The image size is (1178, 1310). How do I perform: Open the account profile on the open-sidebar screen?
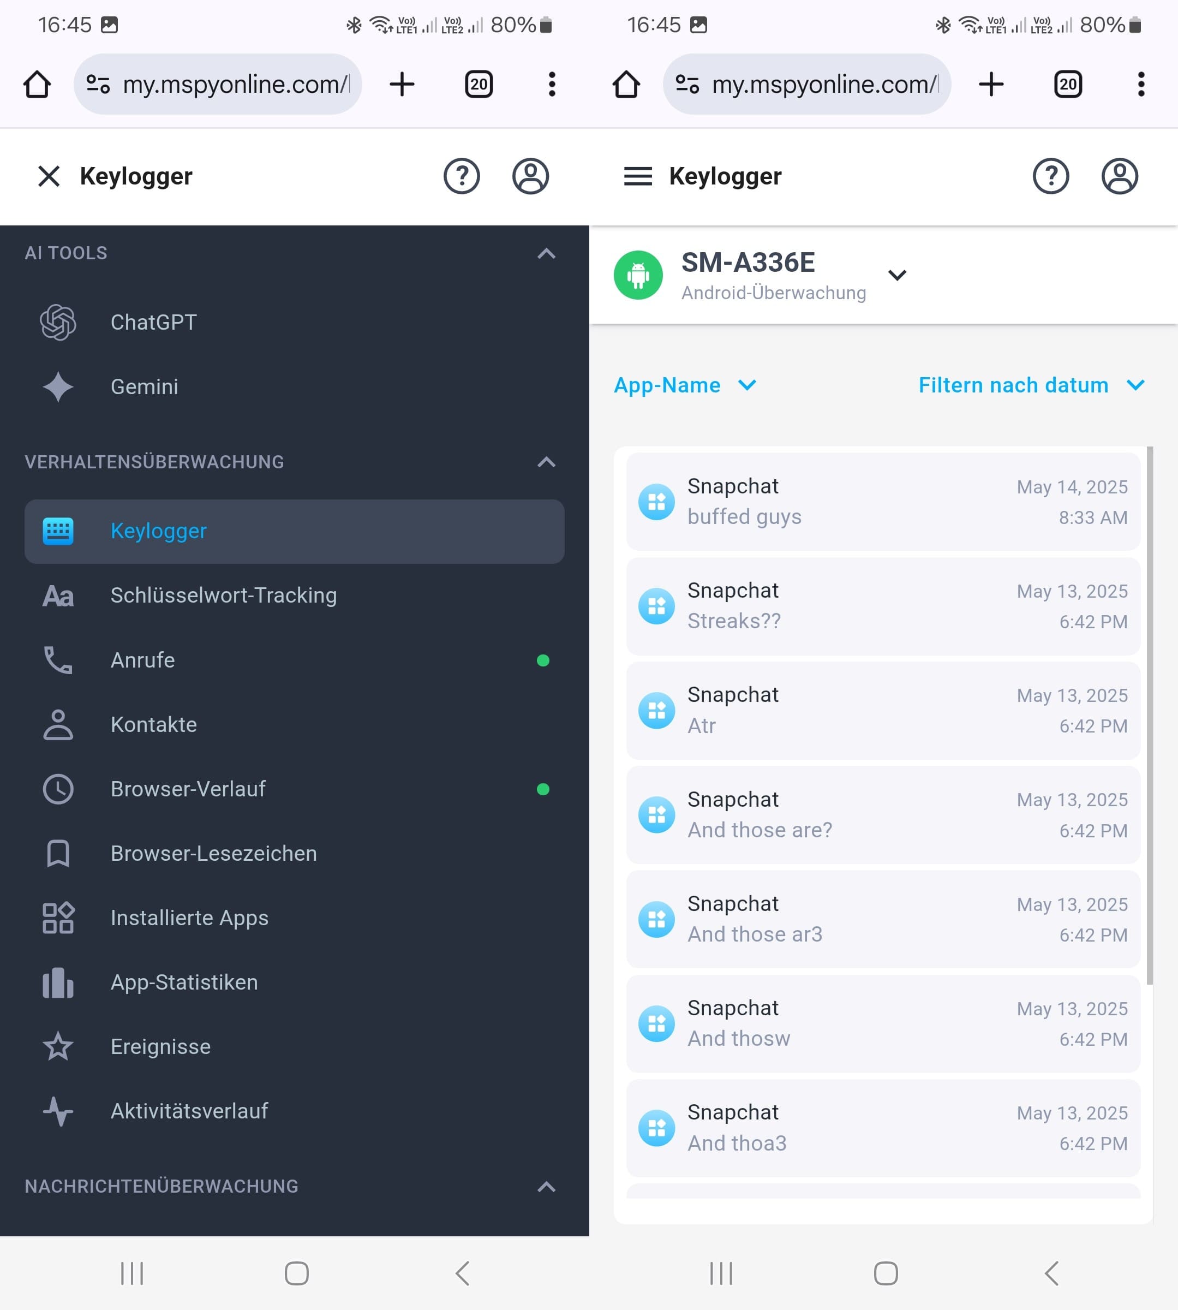(x=531, y=176)
